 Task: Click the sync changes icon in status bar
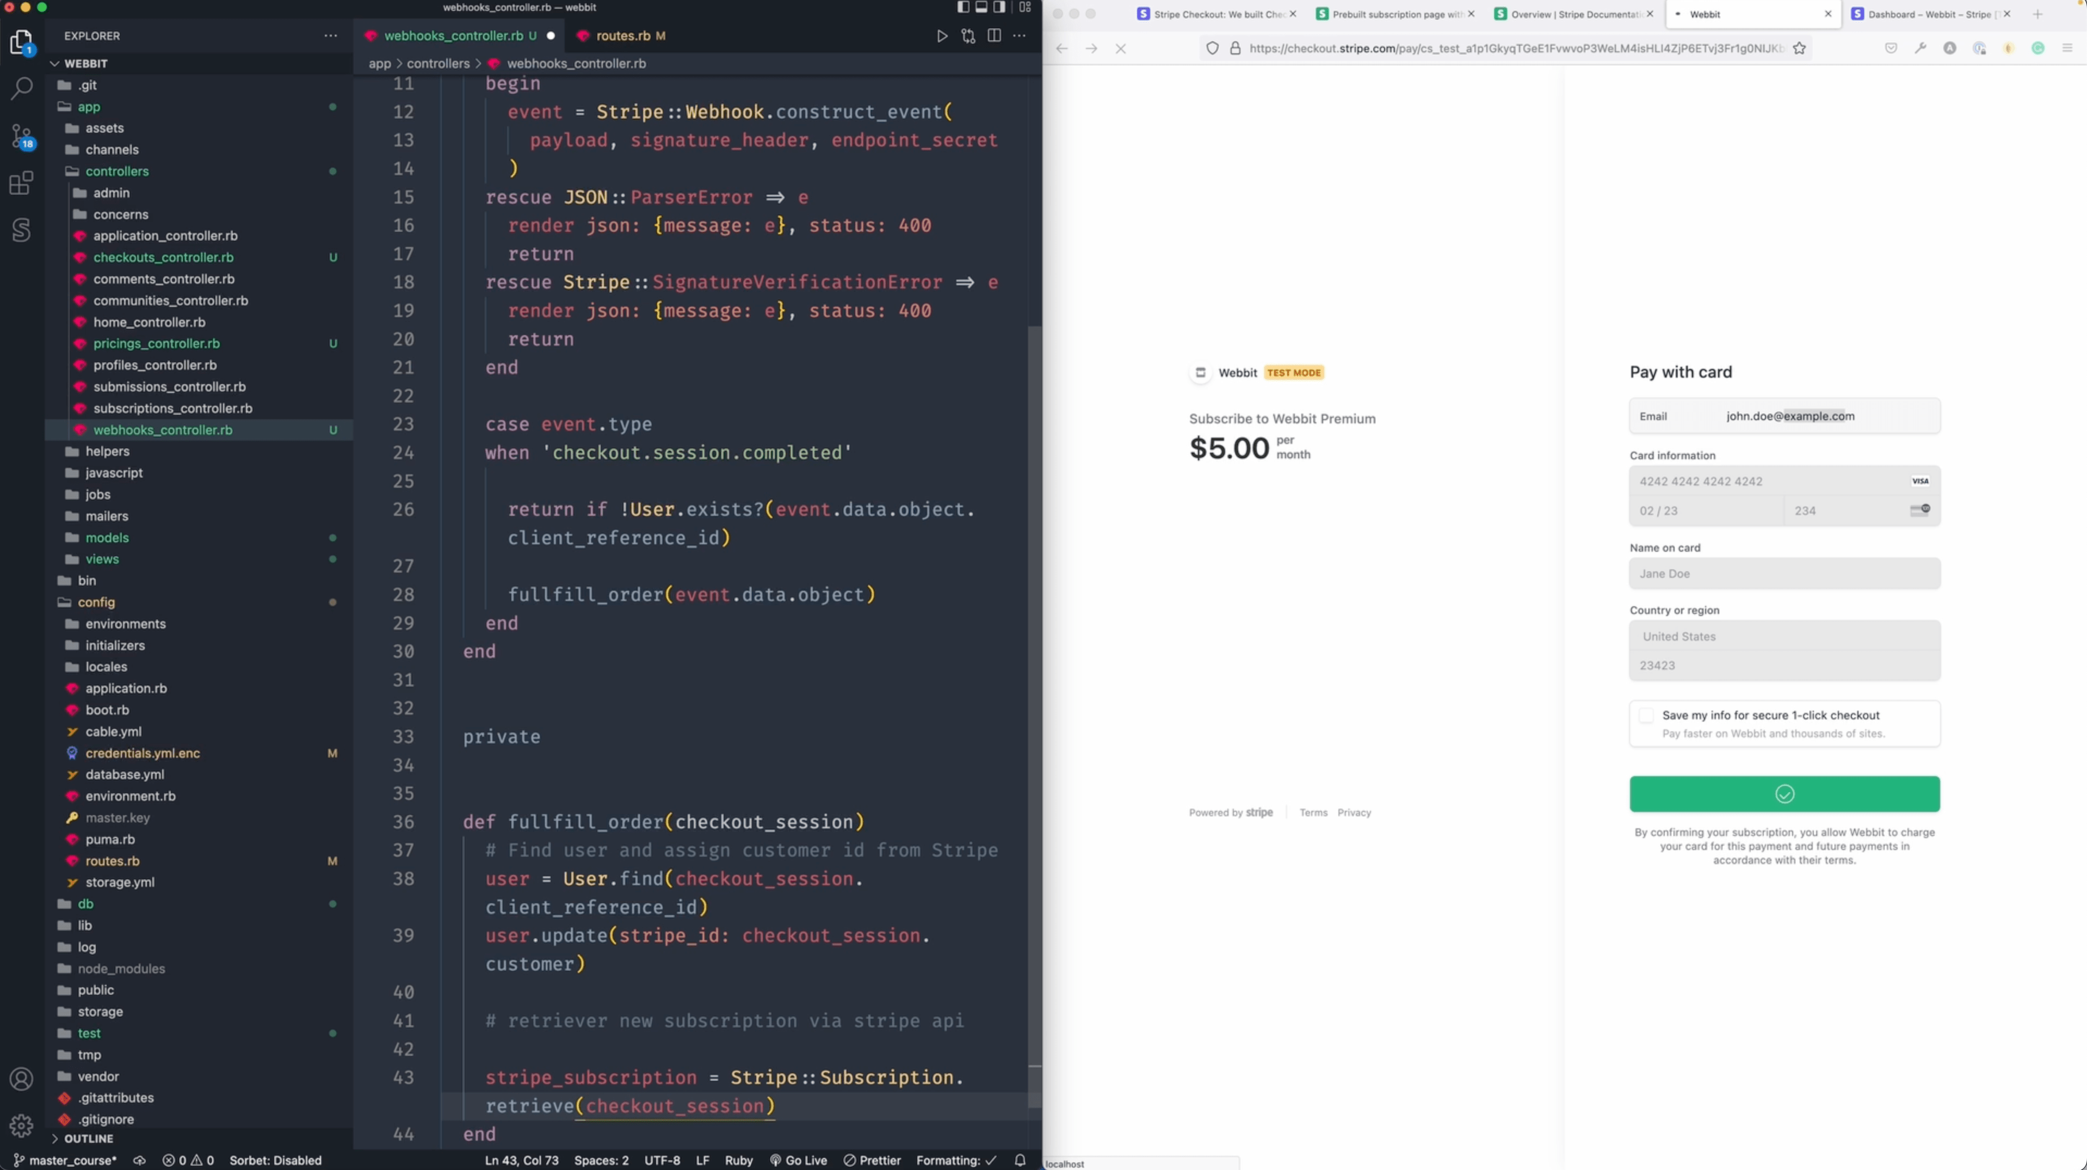[x=139, y=1160]
